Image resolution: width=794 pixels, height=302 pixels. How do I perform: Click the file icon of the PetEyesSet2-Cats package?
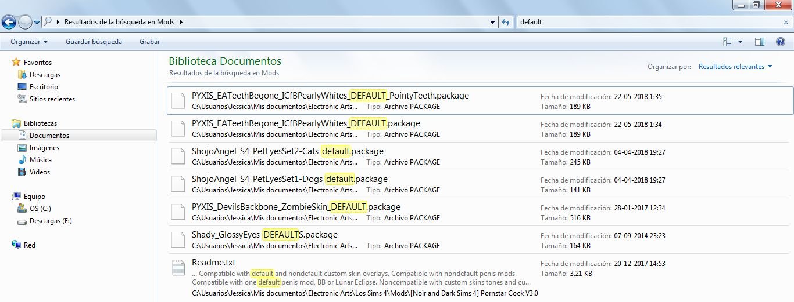tap(178, 157)
